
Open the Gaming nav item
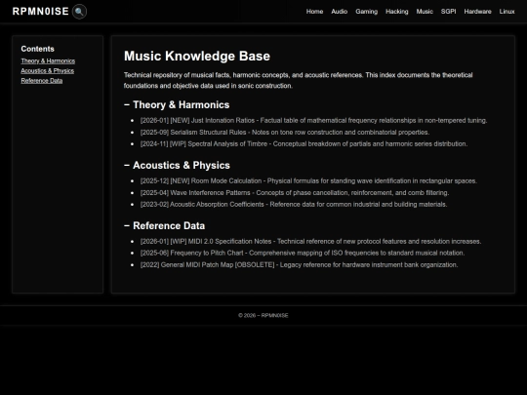tap(366, 12)
